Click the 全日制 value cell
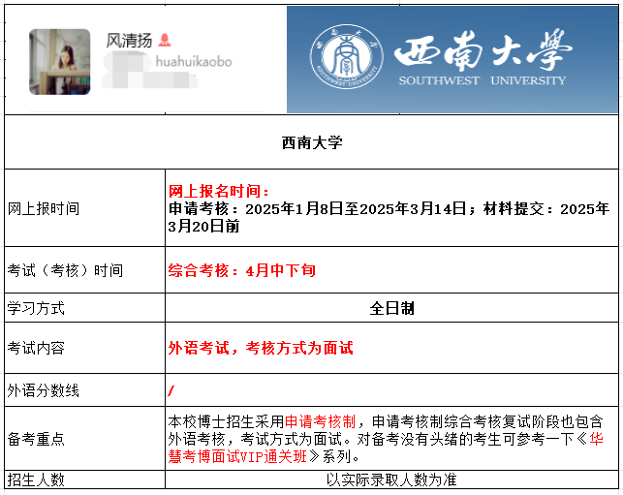The image size is (623, 495). pyautogui.click(x=391, y=308)
